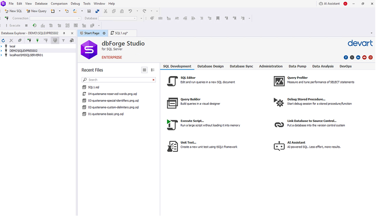Open the dropdown arrow next to Undo
The width and height of the screenshot is (376, 216).
(137, 11)
